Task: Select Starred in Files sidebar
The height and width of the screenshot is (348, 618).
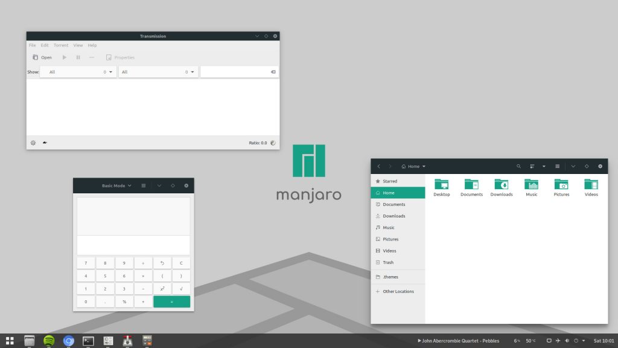Action: (x=398, y=181)
